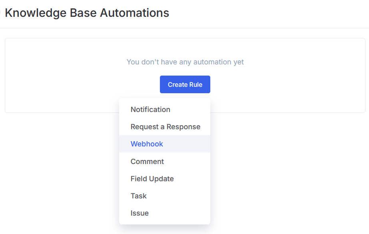This screenshot has height=234, width=369.
Task: Click the 'You don't have any automation yet' message
Action: [x=185, y=62]
